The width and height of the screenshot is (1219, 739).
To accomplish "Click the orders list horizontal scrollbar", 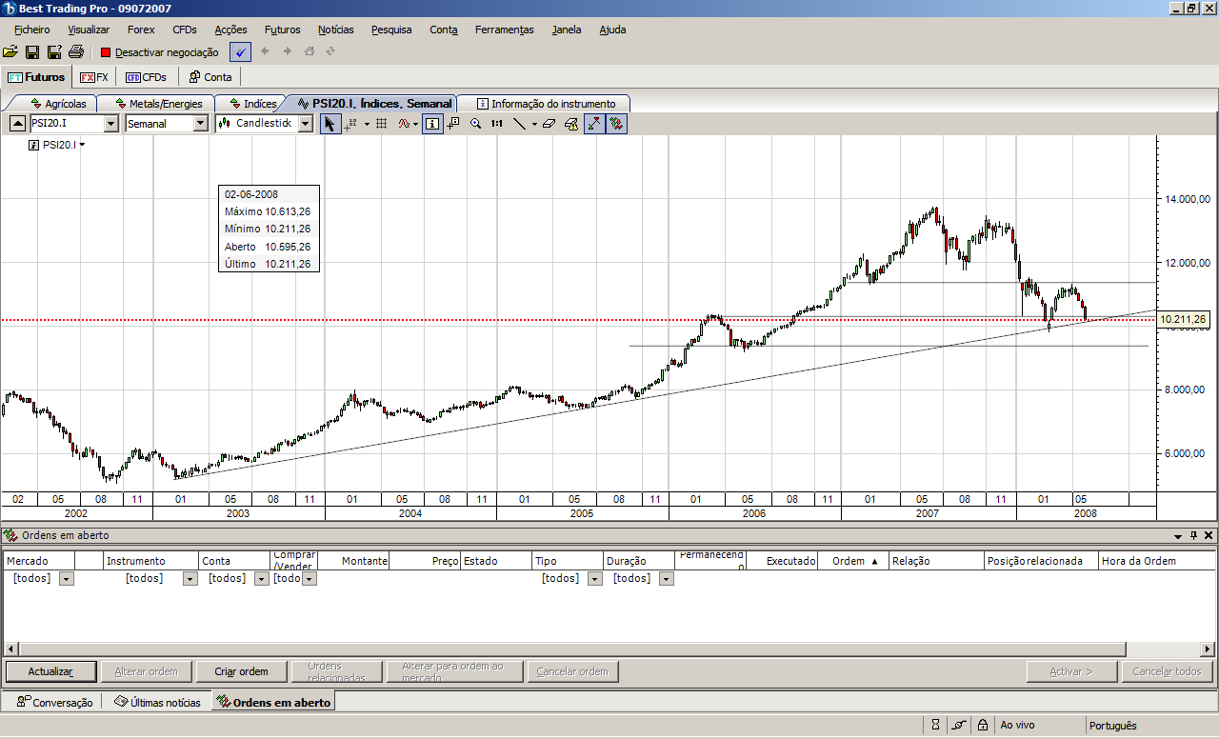I will pos(609,649).
